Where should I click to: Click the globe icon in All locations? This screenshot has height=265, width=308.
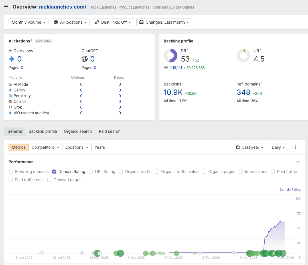[56, 22]
